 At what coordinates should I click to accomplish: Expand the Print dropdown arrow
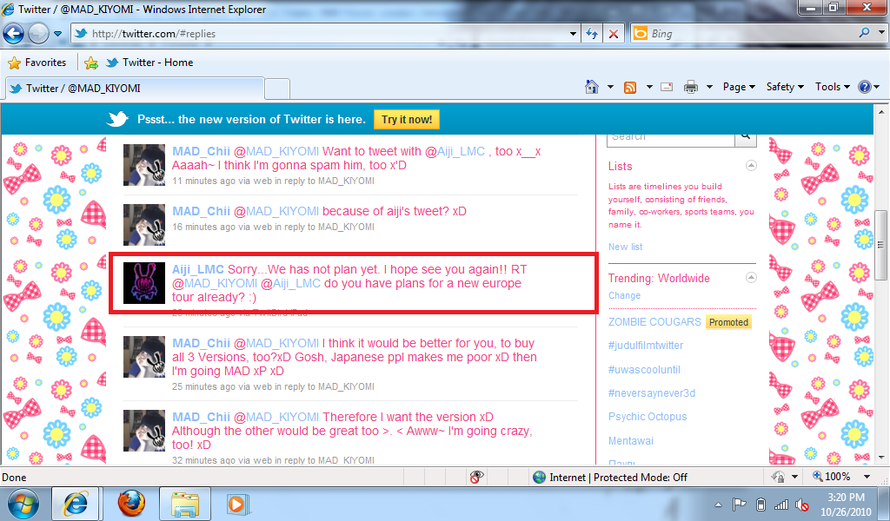click(x=709, y=87)
